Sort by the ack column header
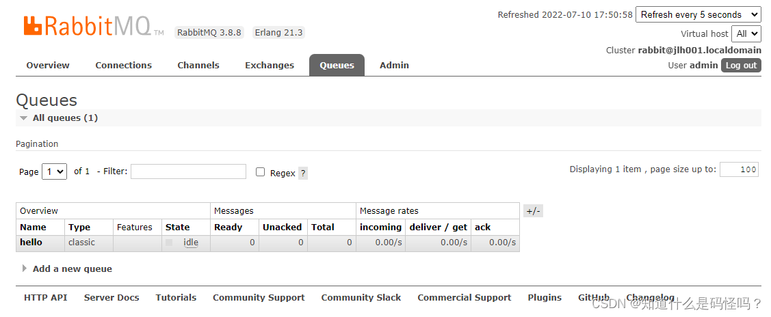The image size is (771, 317). pos(483,228)
